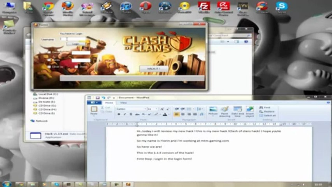Select De toate (E:) drive in Explorer
Image resolution: width=332 pixels, height=187 pixels.
coord(44,102)
